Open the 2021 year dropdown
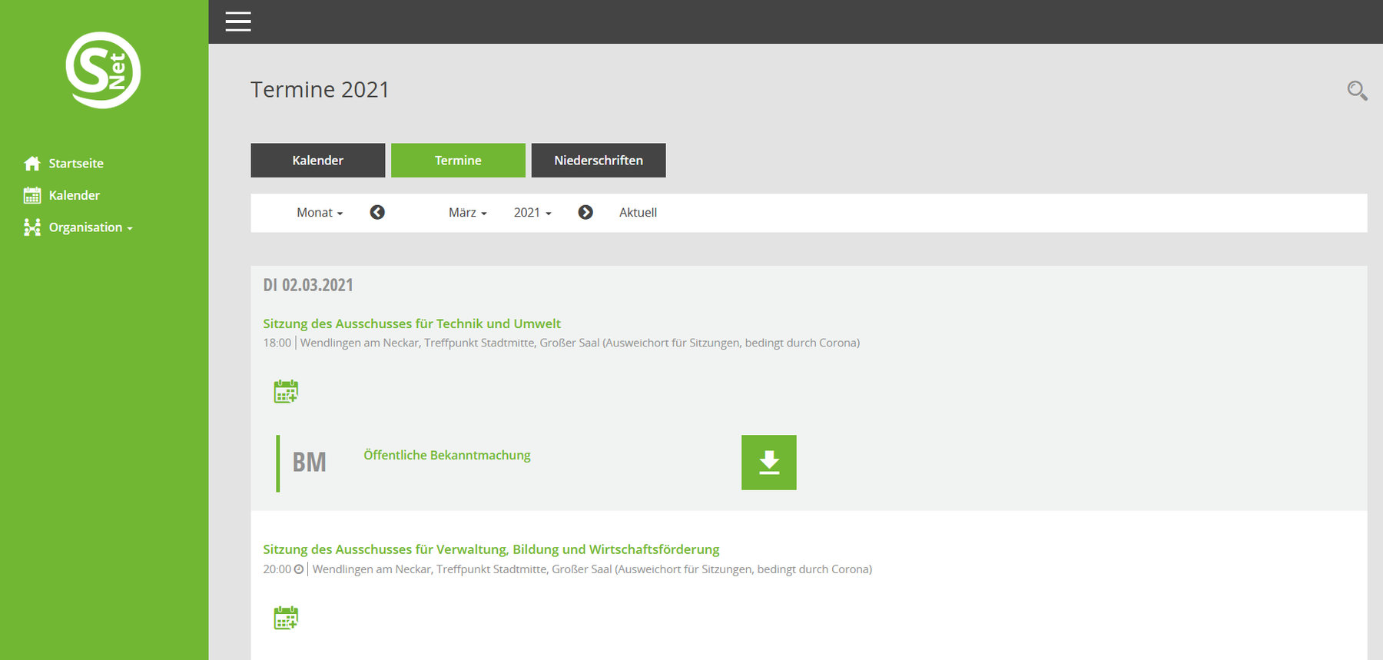 (532, 213)
